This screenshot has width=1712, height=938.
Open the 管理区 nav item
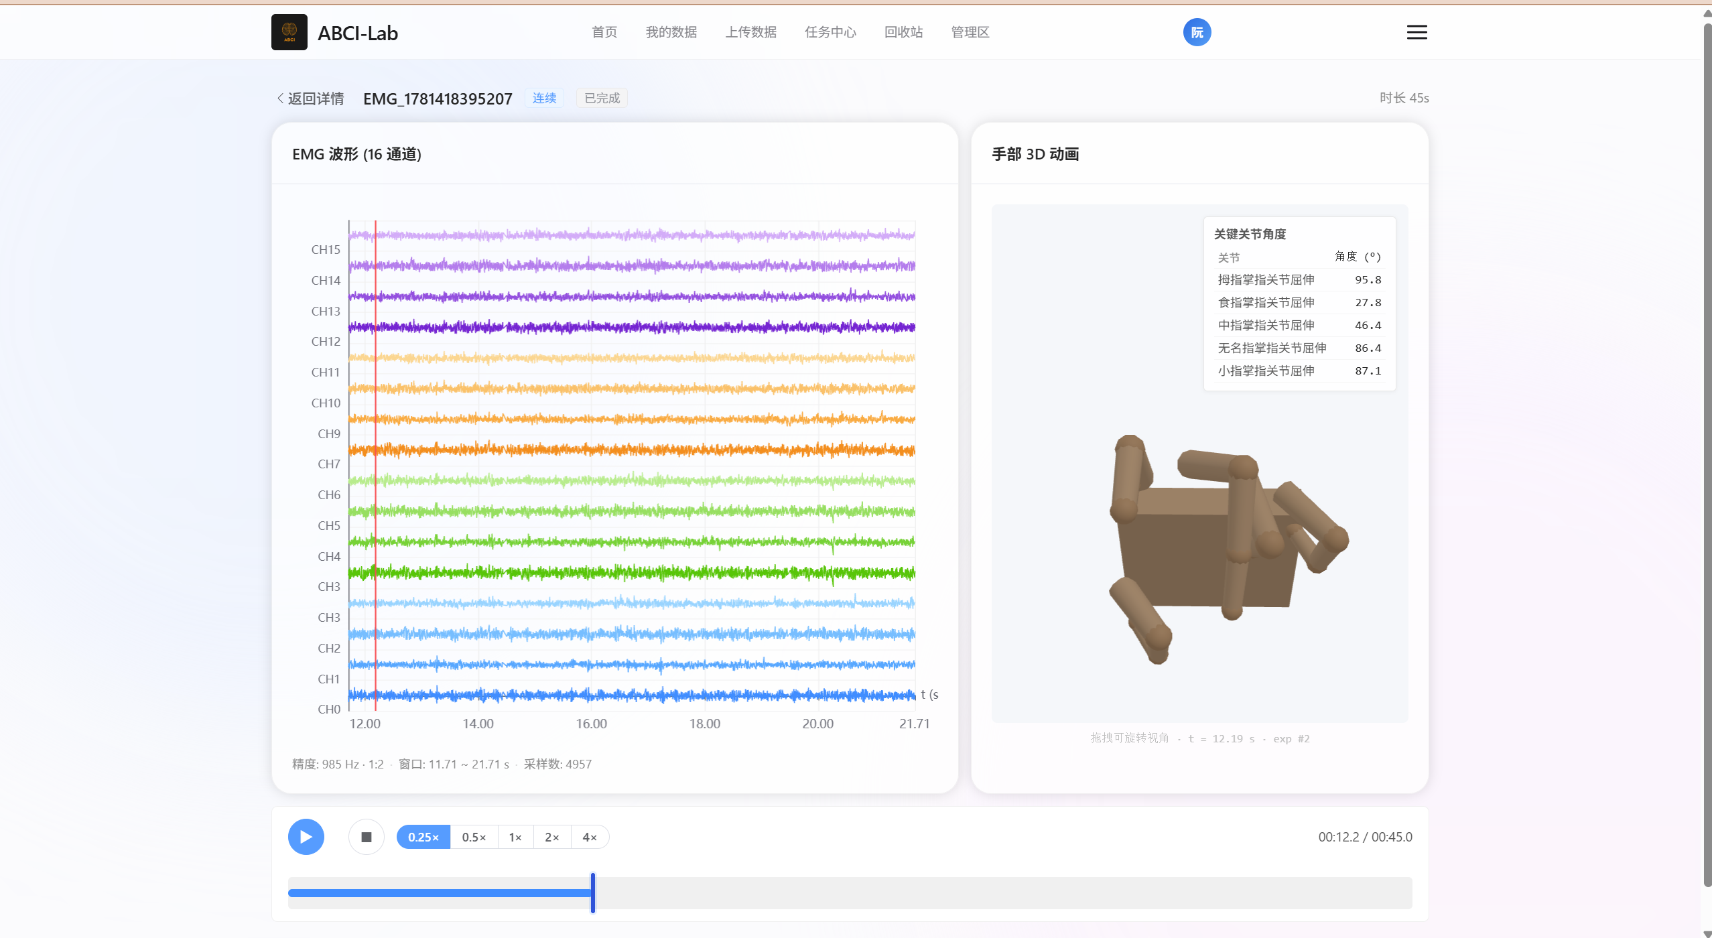(970, 32)
